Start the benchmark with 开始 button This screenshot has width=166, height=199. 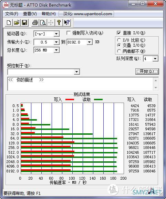[x=147, y=72]
